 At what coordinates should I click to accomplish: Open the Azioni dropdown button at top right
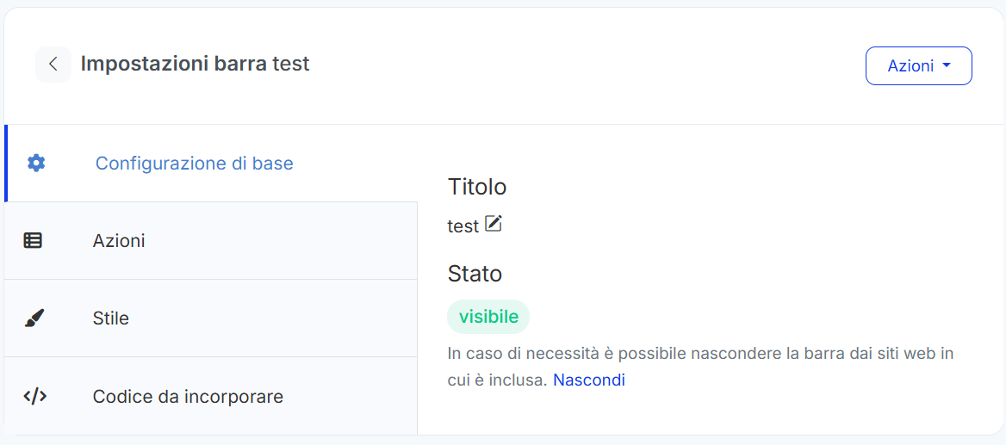tap(910, 66)
